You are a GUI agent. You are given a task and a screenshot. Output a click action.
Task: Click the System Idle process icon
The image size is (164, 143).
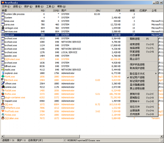tap(3, 14)
